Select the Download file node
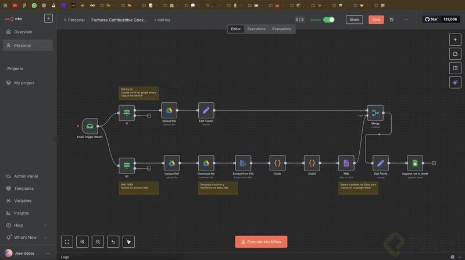Screen dimensions: 465x260 pyautogui.click(x=206, y=163)
